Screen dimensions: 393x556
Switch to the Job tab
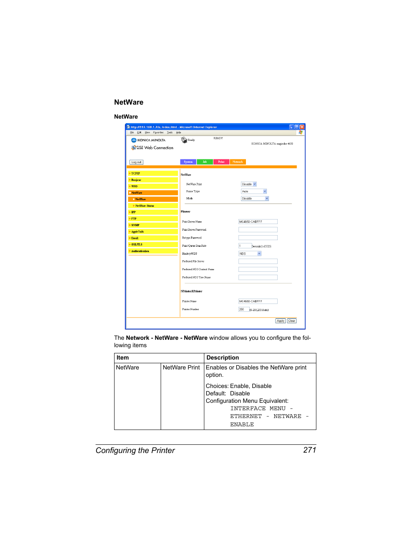[x=205, y=162]
